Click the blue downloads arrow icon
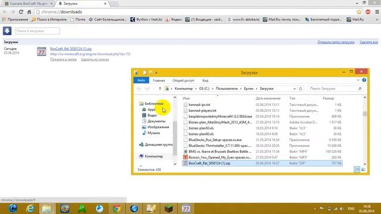The width and height of the screenshot is (381, 214). (7, 31)
